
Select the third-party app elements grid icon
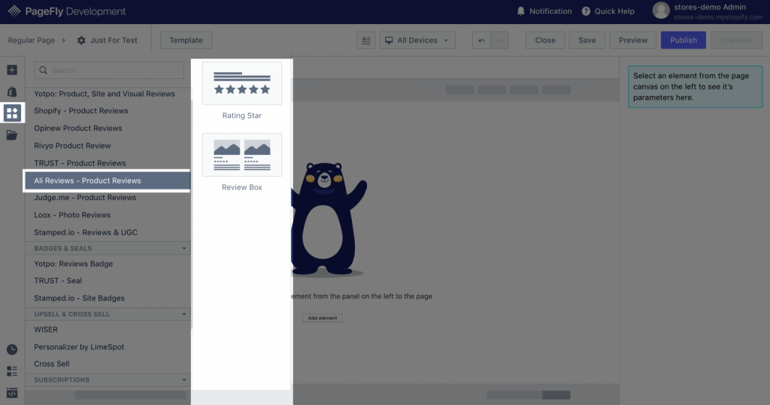[12, 113]
